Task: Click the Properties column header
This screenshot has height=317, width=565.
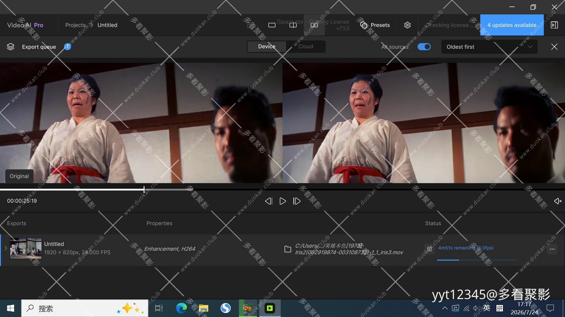Action: pos(159,223)
